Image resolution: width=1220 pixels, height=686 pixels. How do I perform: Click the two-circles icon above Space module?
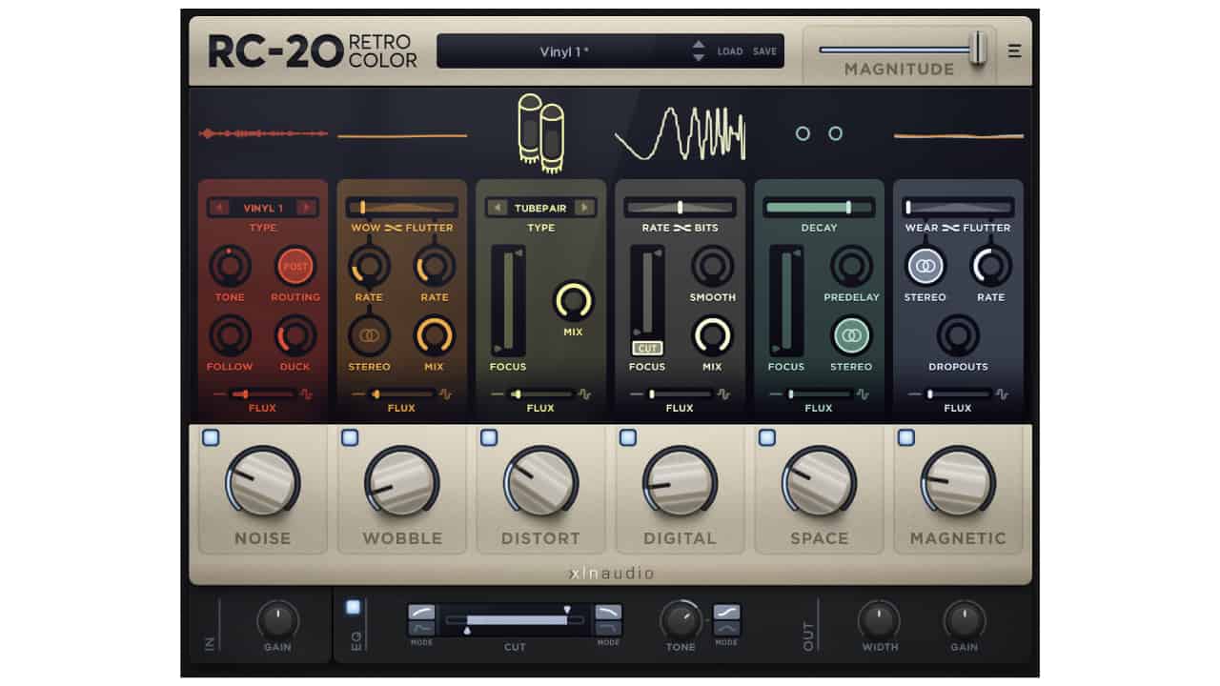[x=819, y=133]
